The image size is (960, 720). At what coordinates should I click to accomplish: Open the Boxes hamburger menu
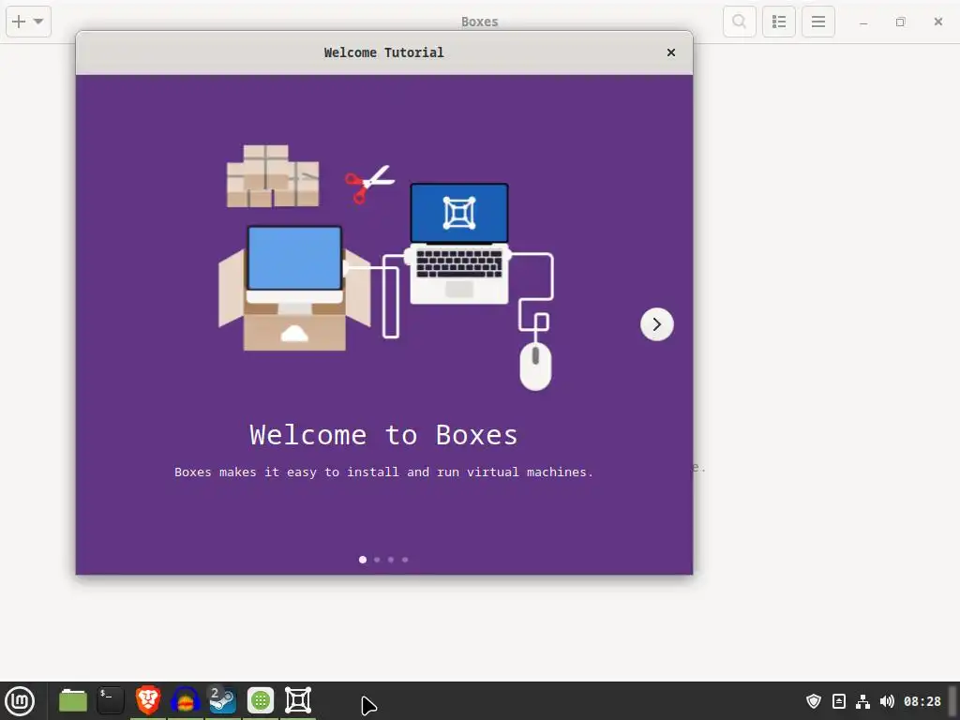tap(818, 22)
